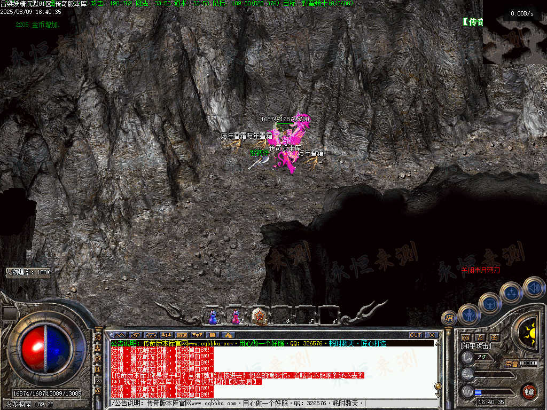Screen dimensions: 547x410
Task: Click the 关闭半月弯刀 red text
Action: 480,270
